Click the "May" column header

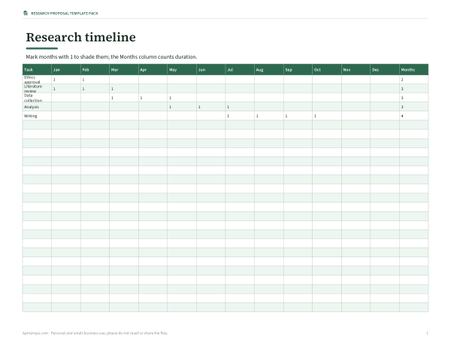(182, 70)
